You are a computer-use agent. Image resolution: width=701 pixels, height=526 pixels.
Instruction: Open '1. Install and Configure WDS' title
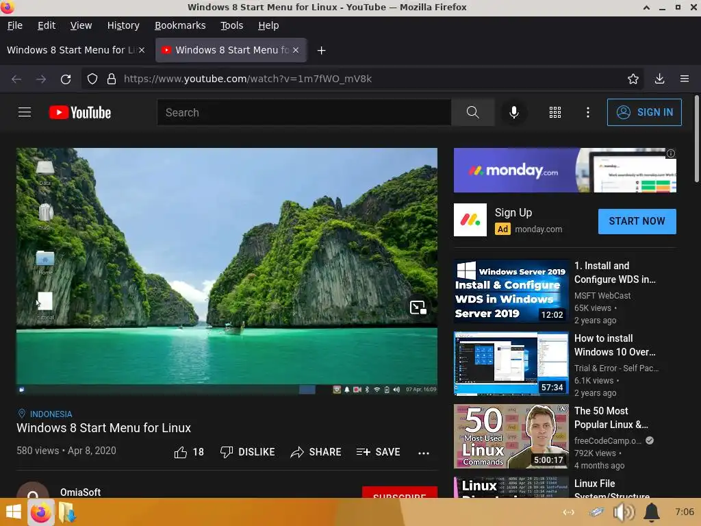[615, 273]
